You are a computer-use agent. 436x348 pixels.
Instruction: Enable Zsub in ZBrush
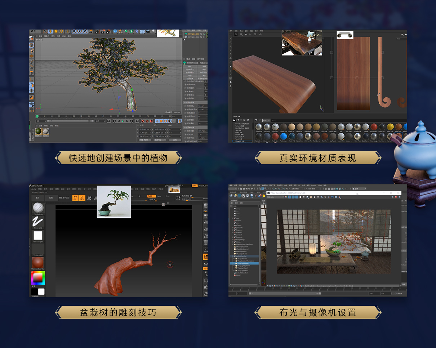pyautogui.click(x=159, y=196)
